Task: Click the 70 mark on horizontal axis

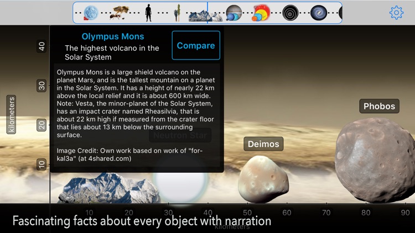Action: pyautogui.click(x=326, y=213)
